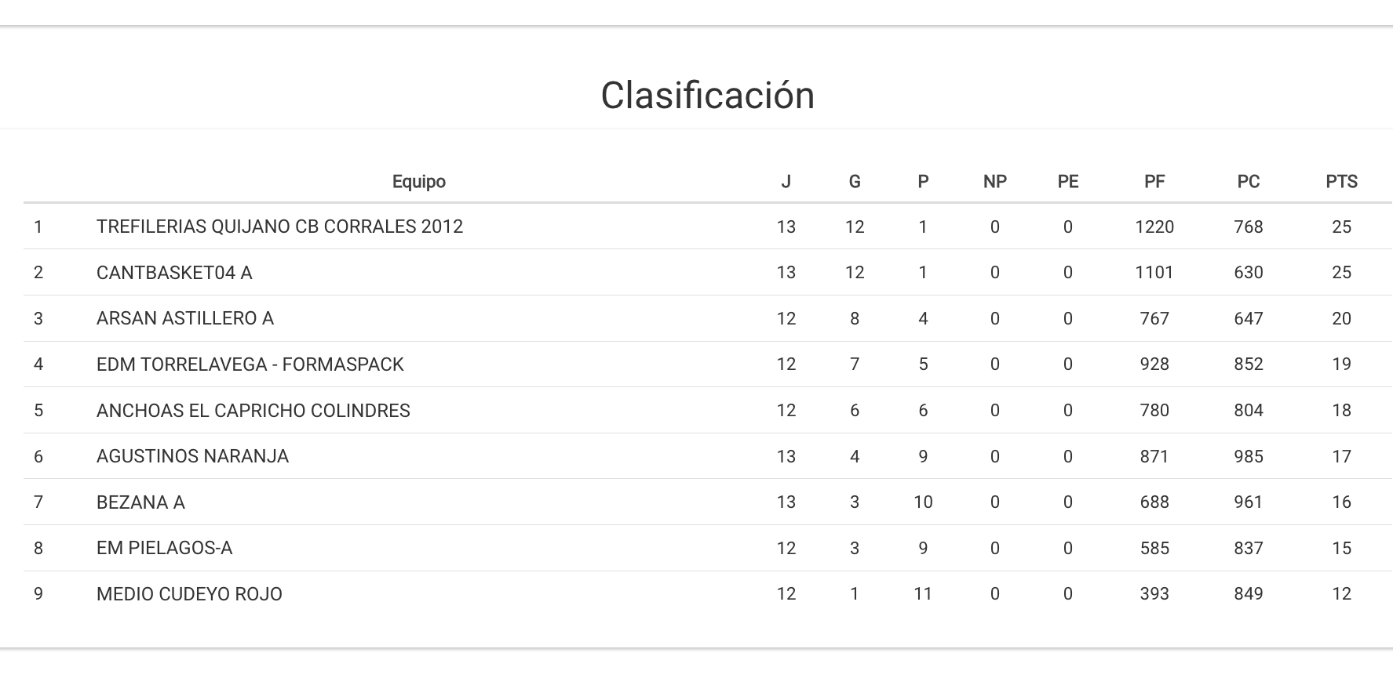Click the 630 points-against value
The image size is (1393, 678).
tap(1248, 273)
